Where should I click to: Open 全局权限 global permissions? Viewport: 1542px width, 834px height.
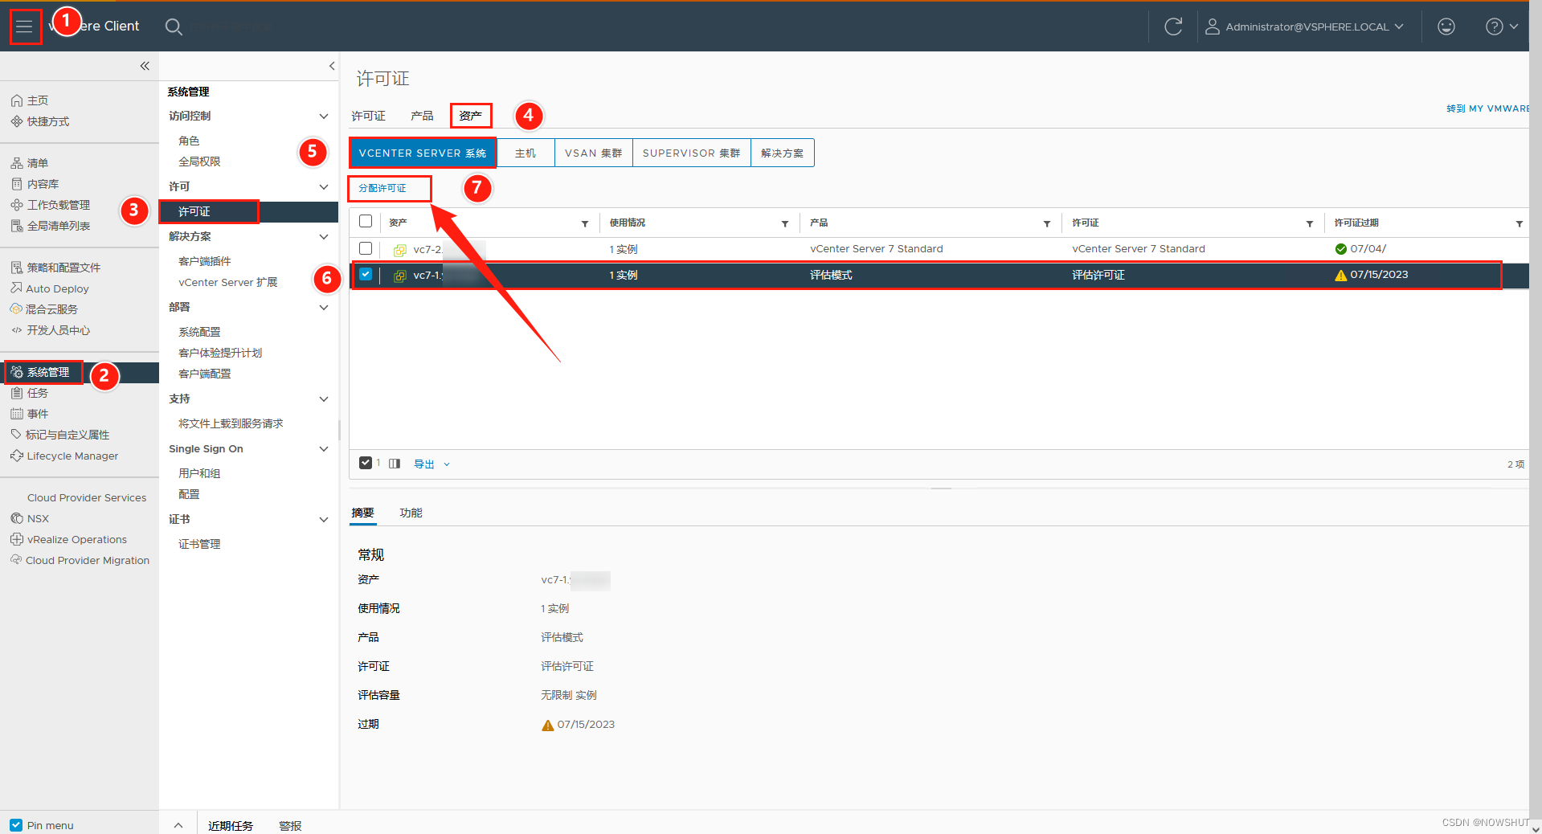[x=199, y=161]
